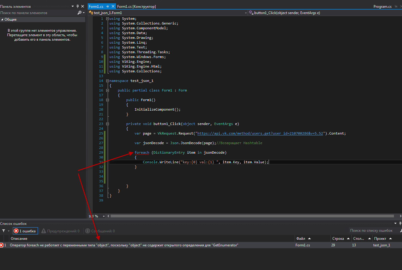Pin the Панель элементов toolbox panel
This screenshot has height=270, width=402.
(x=78, y=6)
